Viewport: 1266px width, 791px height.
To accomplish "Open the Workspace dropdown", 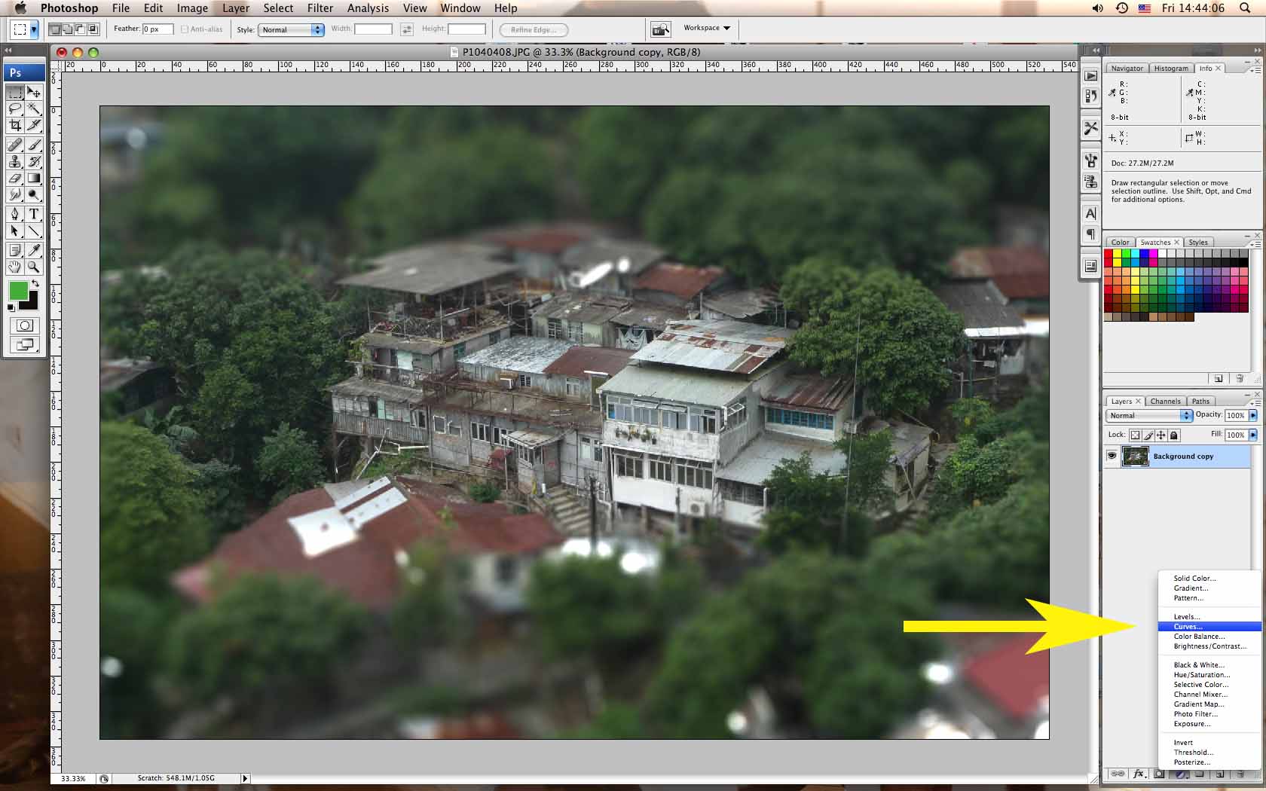I will click(707, 28).
